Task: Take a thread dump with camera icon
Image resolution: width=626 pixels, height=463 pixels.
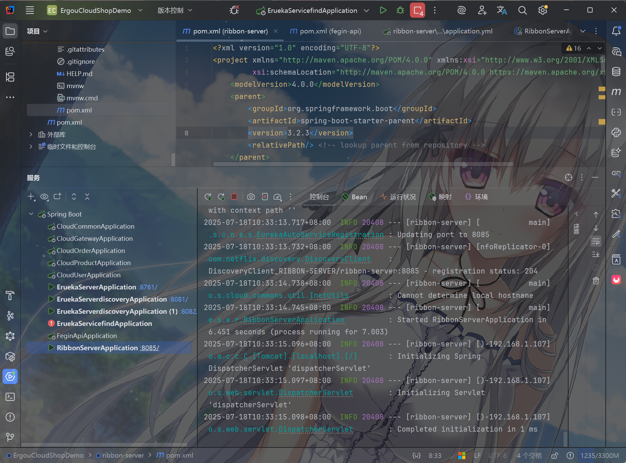Action: coord(251,197)
